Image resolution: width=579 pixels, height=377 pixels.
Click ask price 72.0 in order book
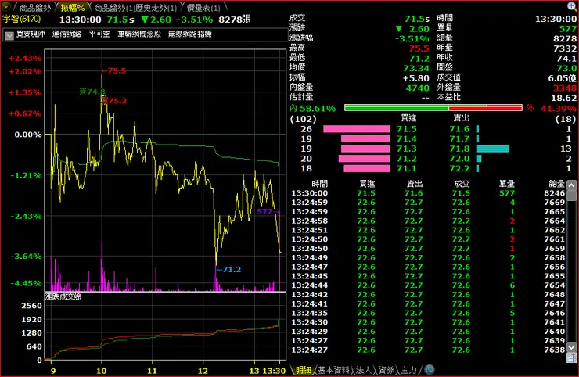[459, 159]
